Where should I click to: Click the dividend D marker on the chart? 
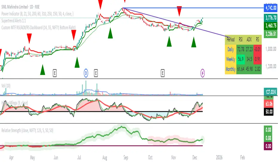[86, 73]
